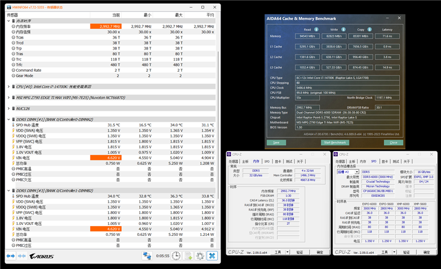Click clock icon beside 内存频率 row
This screenshot has width=441, height=269.
(x=13, y=26)
